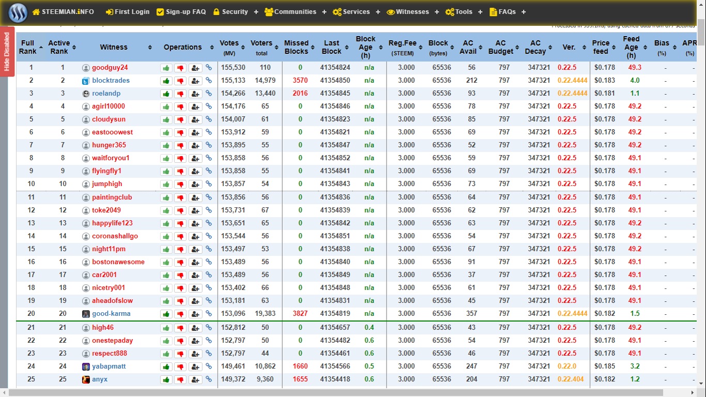Thumbs-up icon for good-karma witness
Viewport: 706px width, 397px height.
tap(166, 314)
